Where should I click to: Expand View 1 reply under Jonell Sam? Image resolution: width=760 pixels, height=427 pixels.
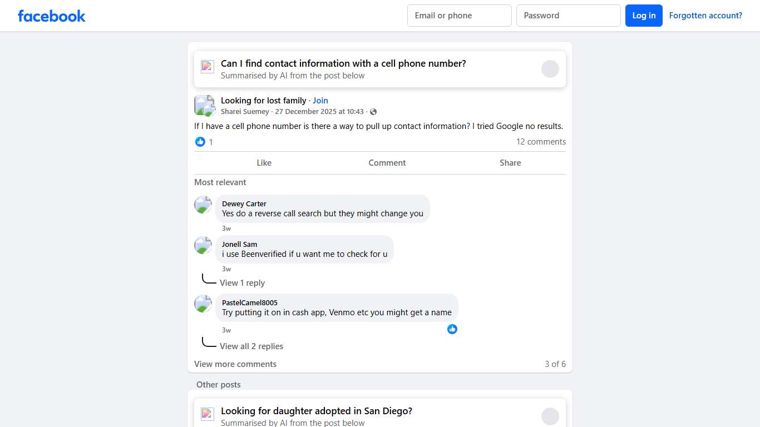click(242, 283)
